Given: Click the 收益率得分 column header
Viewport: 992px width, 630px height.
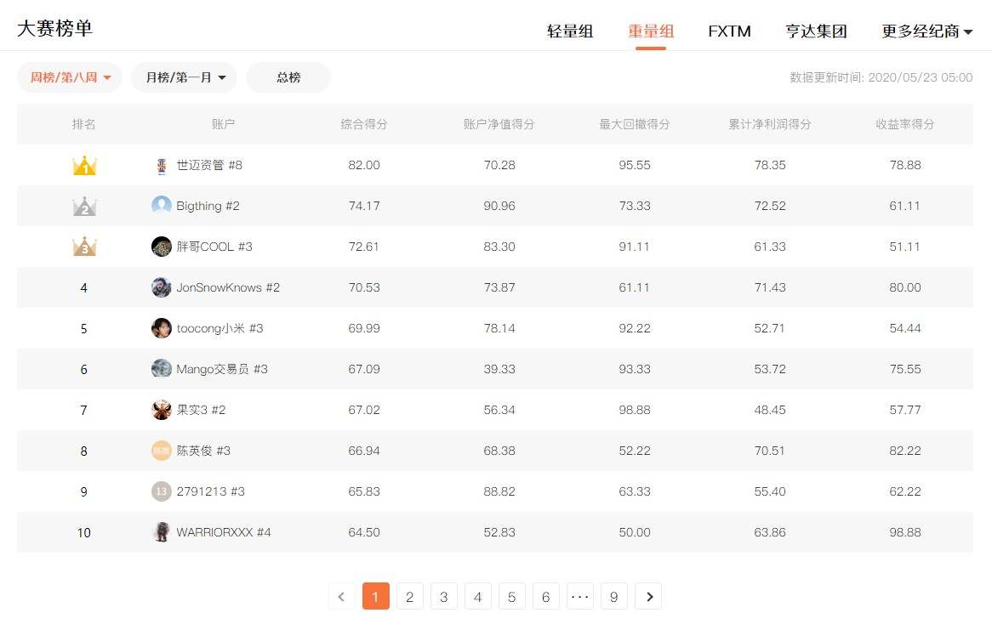Looking at the screenshot, I should [905, 124].
